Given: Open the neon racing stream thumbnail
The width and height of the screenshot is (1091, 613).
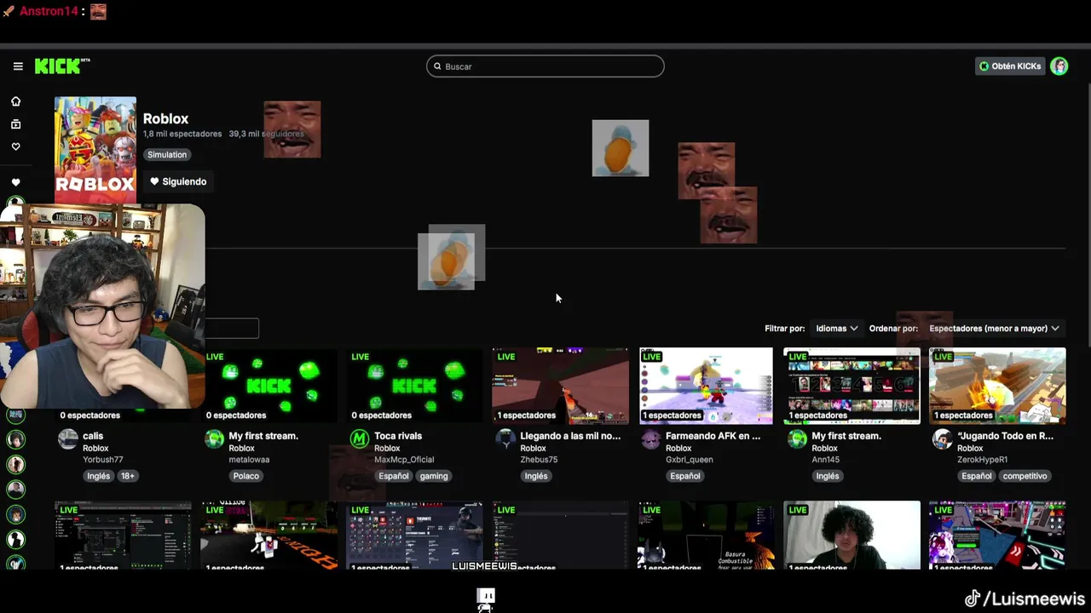Looking at the screenshot, I should (997, 535).
